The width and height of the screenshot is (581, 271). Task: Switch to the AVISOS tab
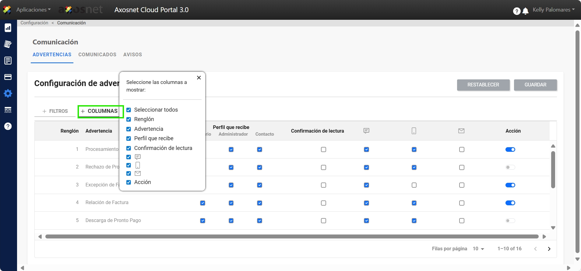[132, 54]
